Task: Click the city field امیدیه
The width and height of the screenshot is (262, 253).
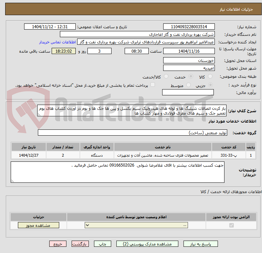Action: (189, 68)
